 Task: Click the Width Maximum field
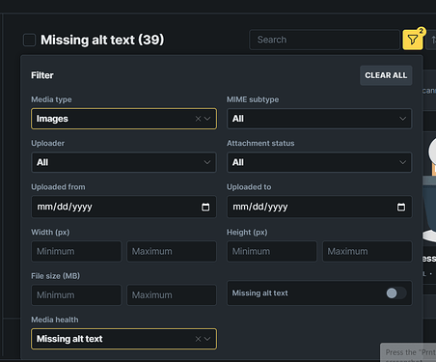pos(172,251)
